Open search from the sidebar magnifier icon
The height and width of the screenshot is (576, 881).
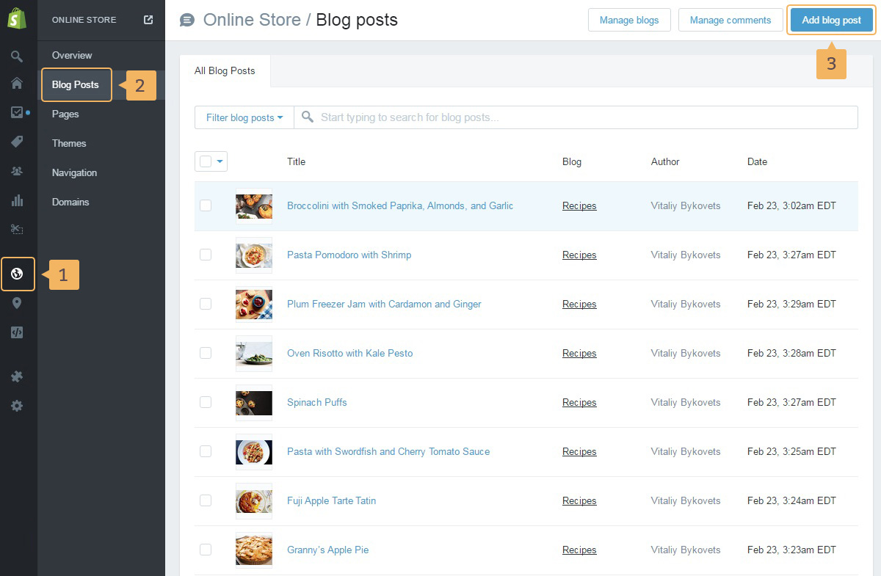(x=17, y=56)
